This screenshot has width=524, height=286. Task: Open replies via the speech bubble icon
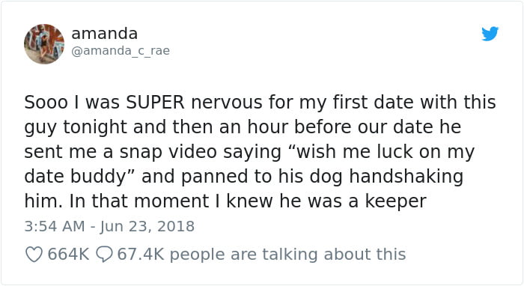104,255
